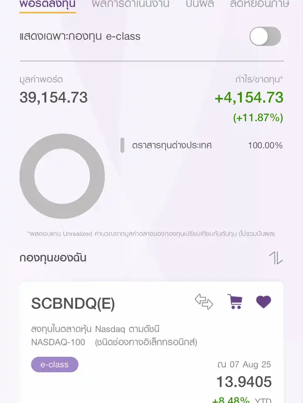Switch to the ผลการดำเนินงาน tab
Viewport: 303px width, 403px height.
point(130,4)
